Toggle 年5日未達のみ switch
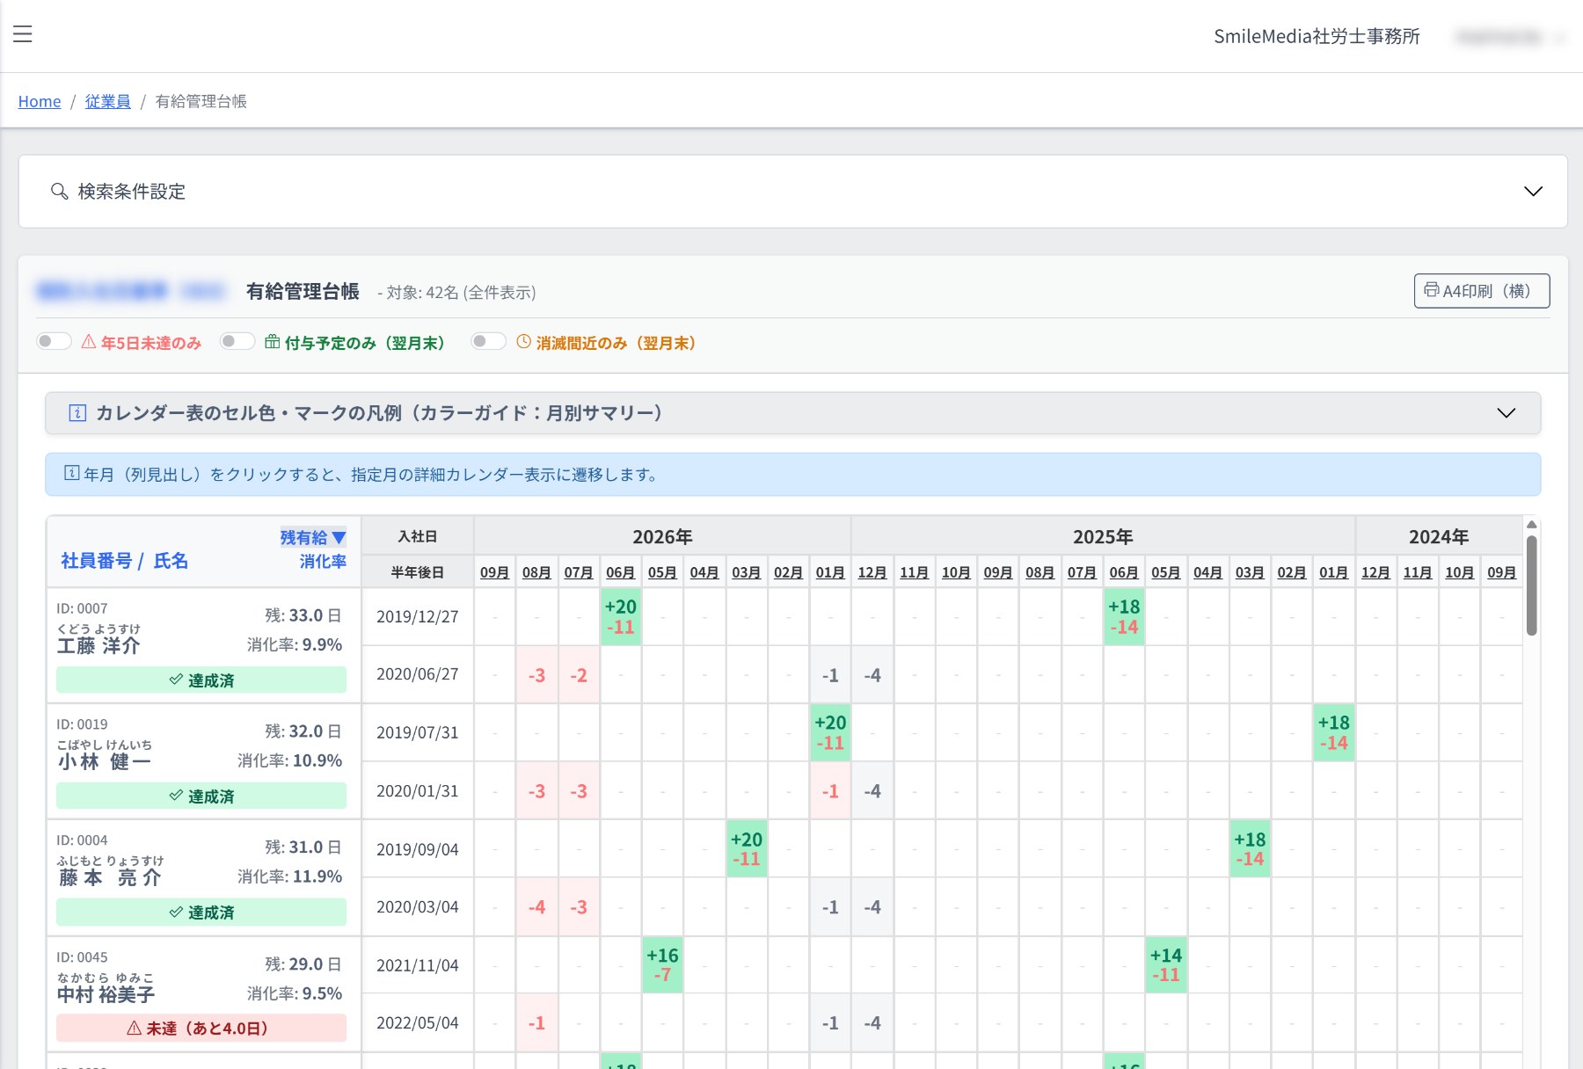 point(54,341)
